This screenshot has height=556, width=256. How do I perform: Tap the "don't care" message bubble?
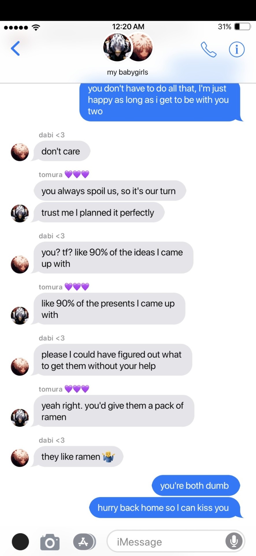61,151
